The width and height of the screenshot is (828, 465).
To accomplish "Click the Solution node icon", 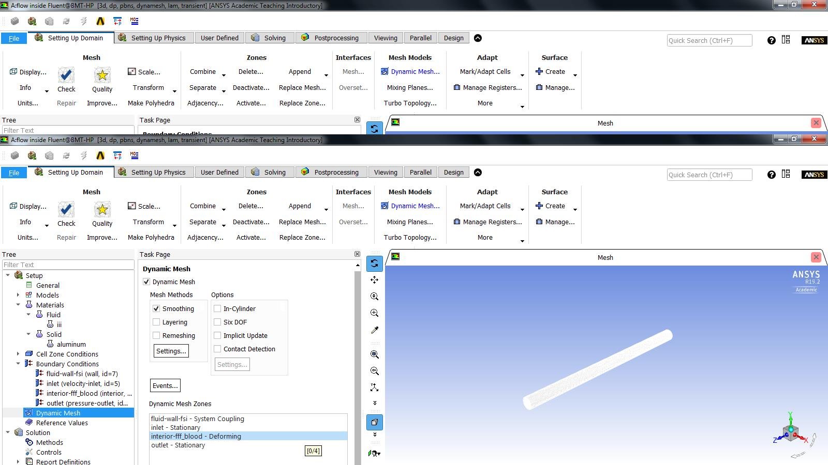I will [x=19, y=432].
